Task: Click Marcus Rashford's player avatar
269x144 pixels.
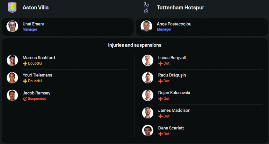Action: [x=12, y=60]
